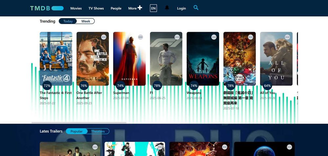The image size is (328, 156).
Task: Click the TMDB logo
Action: (47, 9)
